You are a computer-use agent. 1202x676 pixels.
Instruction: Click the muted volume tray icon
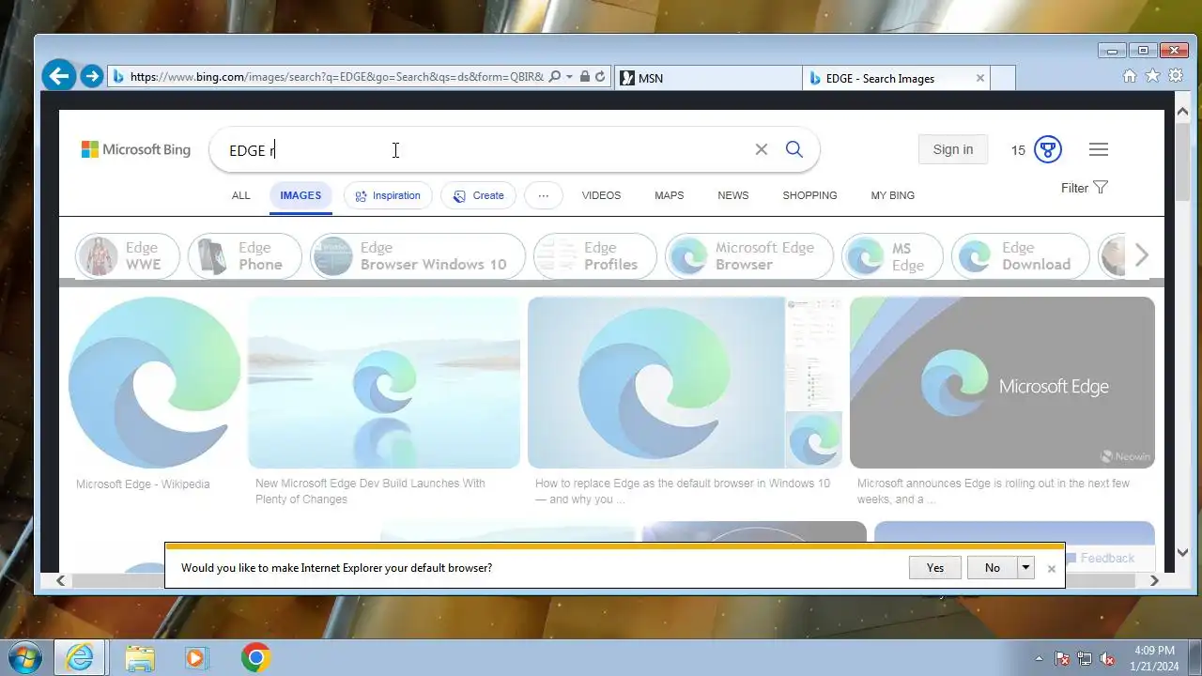coord(1107,658)
